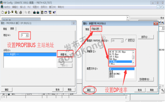Open the 视图(V) menu
The width and height of the screenshot is (165, 102).
tap(36, 7)
